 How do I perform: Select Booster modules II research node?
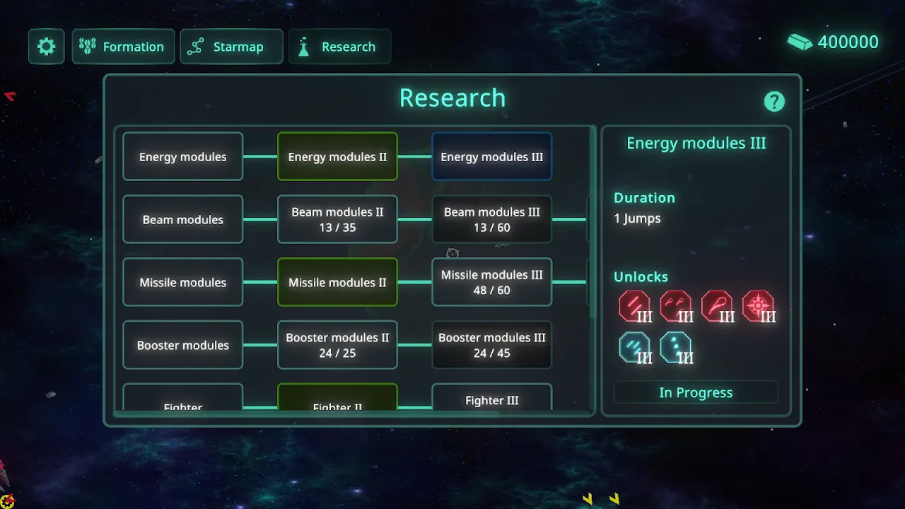[337, 345]
